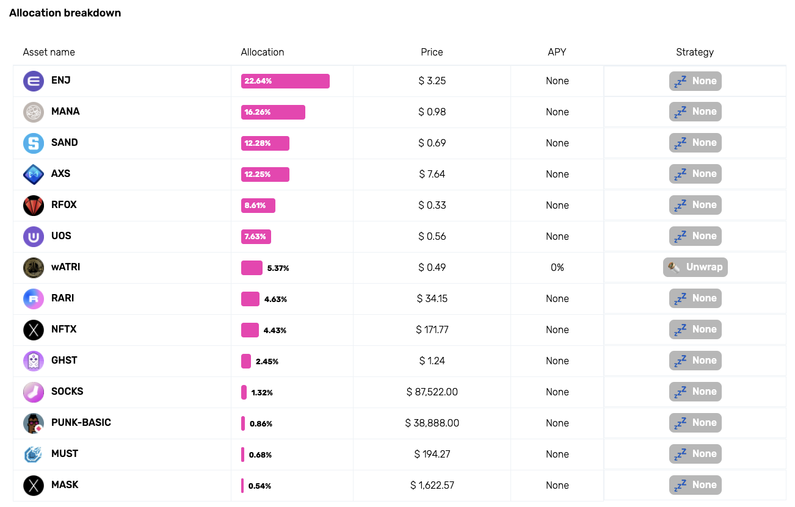Sort by the Allocation column header
The height and width of the screenshot is (507, 795).
(x=263, y=52)
